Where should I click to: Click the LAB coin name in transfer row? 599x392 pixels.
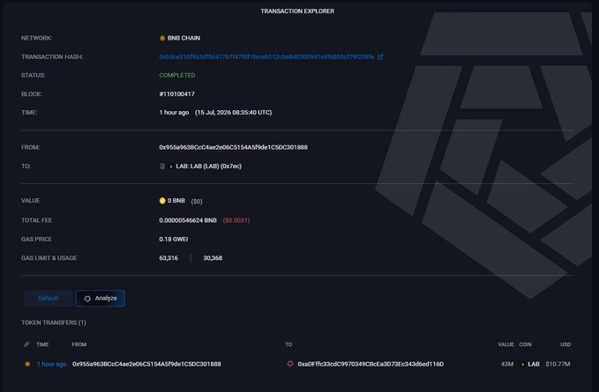click(534, 364)
